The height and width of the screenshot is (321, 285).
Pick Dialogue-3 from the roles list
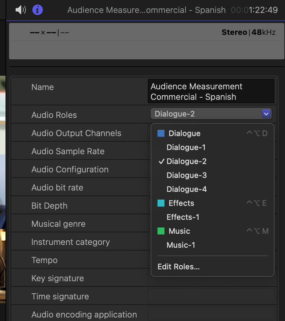(x=186, y=175)
